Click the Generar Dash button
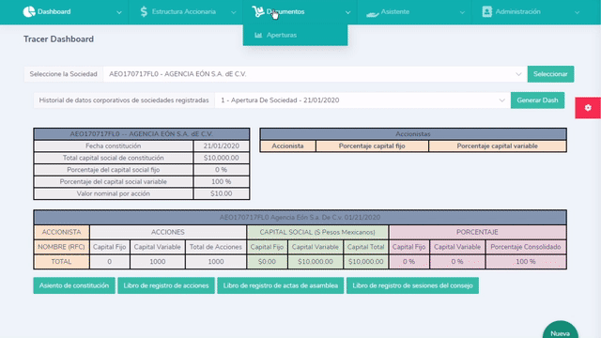This screenshot has width=601, height=338. pos(537,100)
